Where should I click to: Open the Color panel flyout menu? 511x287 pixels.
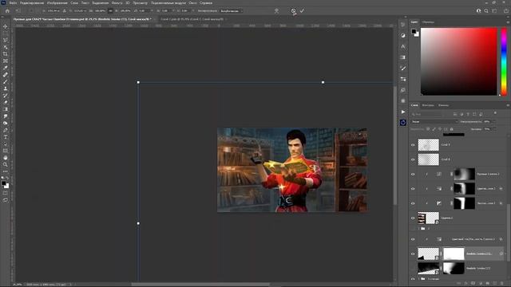coord(508,22)
